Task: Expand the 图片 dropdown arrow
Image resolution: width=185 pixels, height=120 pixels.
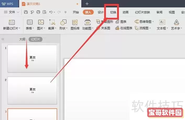Action: (x=45, y=28)
